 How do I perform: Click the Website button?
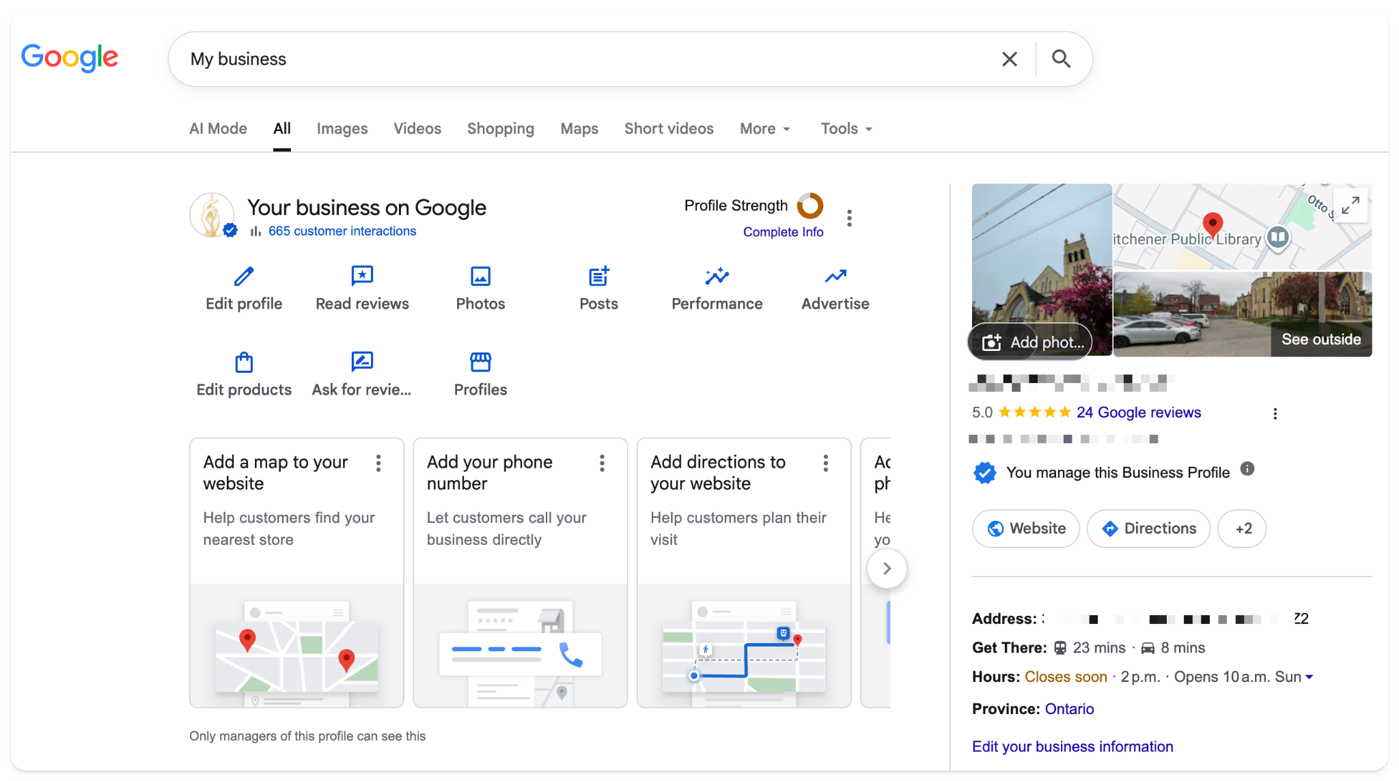(1026, 528)
